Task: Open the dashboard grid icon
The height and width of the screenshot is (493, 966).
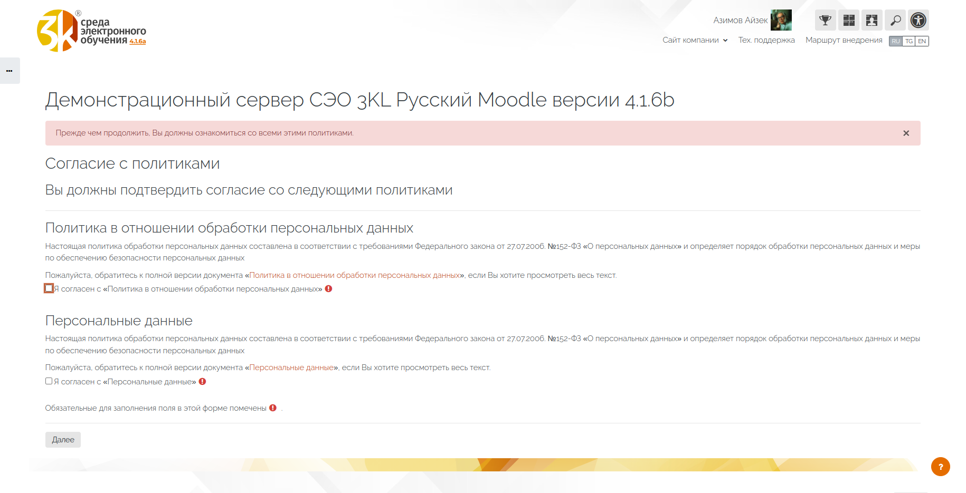Action: [x=849, y=21]
